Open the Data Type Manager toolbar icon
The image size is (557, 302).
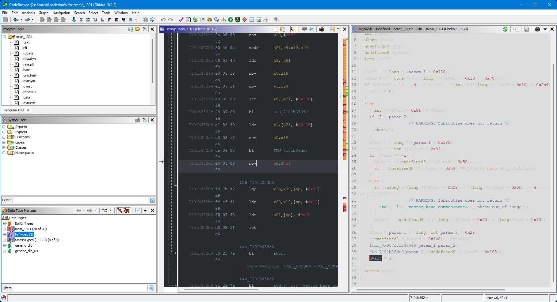point(209,20)
